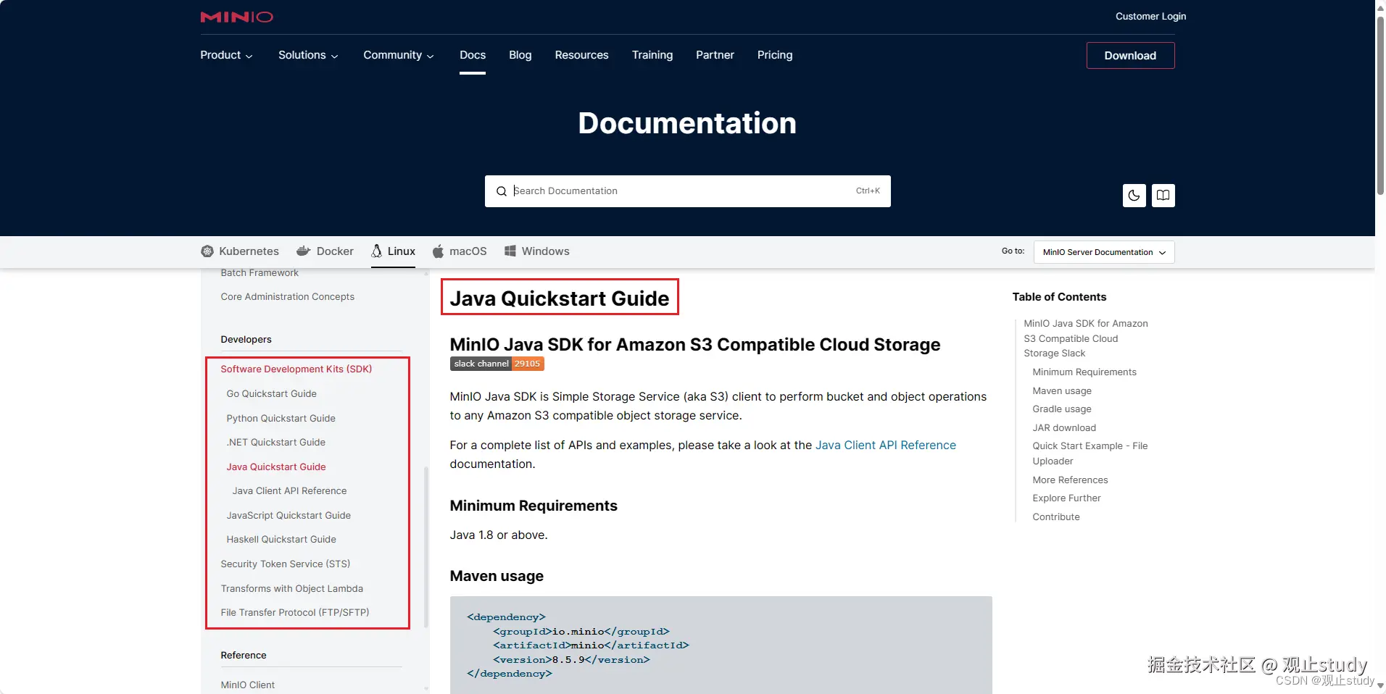
Task: Jump to JAR download in contents
Action: click(1063, 428)
